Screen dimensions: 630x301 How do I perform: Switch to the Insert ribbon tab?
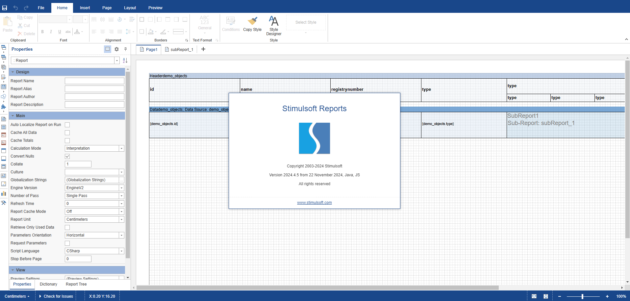(x=85, y=8)
